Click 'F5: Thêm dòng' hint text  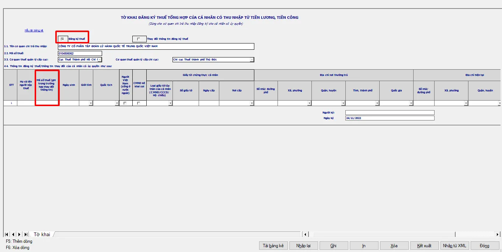[19, 241]
